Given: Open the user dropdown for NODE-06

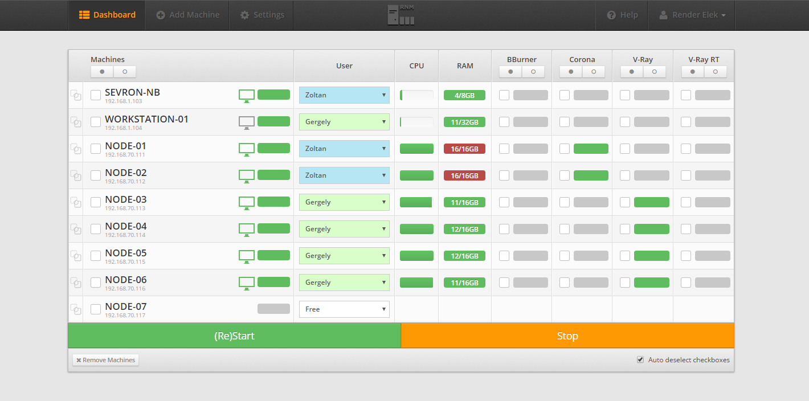Looking at the screenshot, I should pos(344,283).
